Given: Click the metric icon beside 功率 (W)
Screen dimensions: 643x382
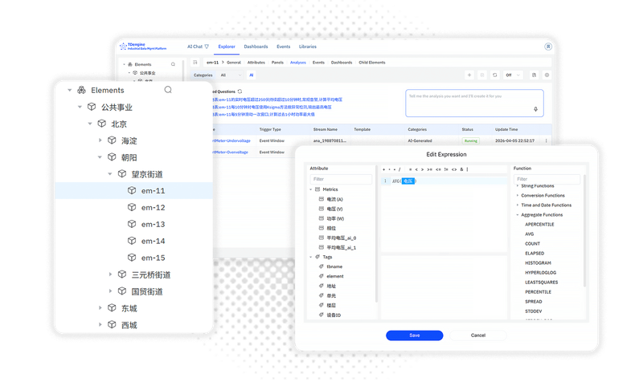Looking at the screenshot, I should click(x=321, y=218).
